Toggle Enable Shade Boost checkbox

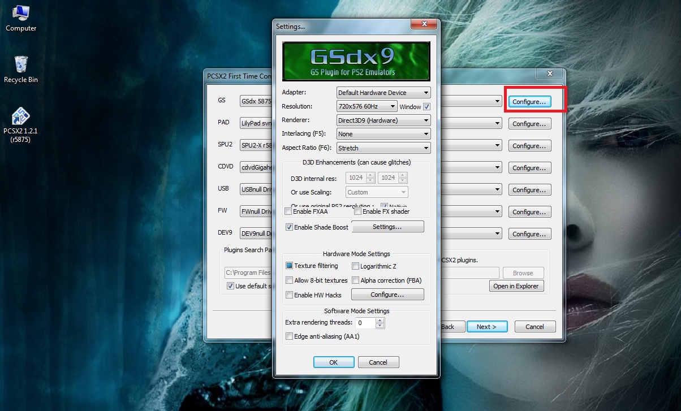tap(290, 227)
